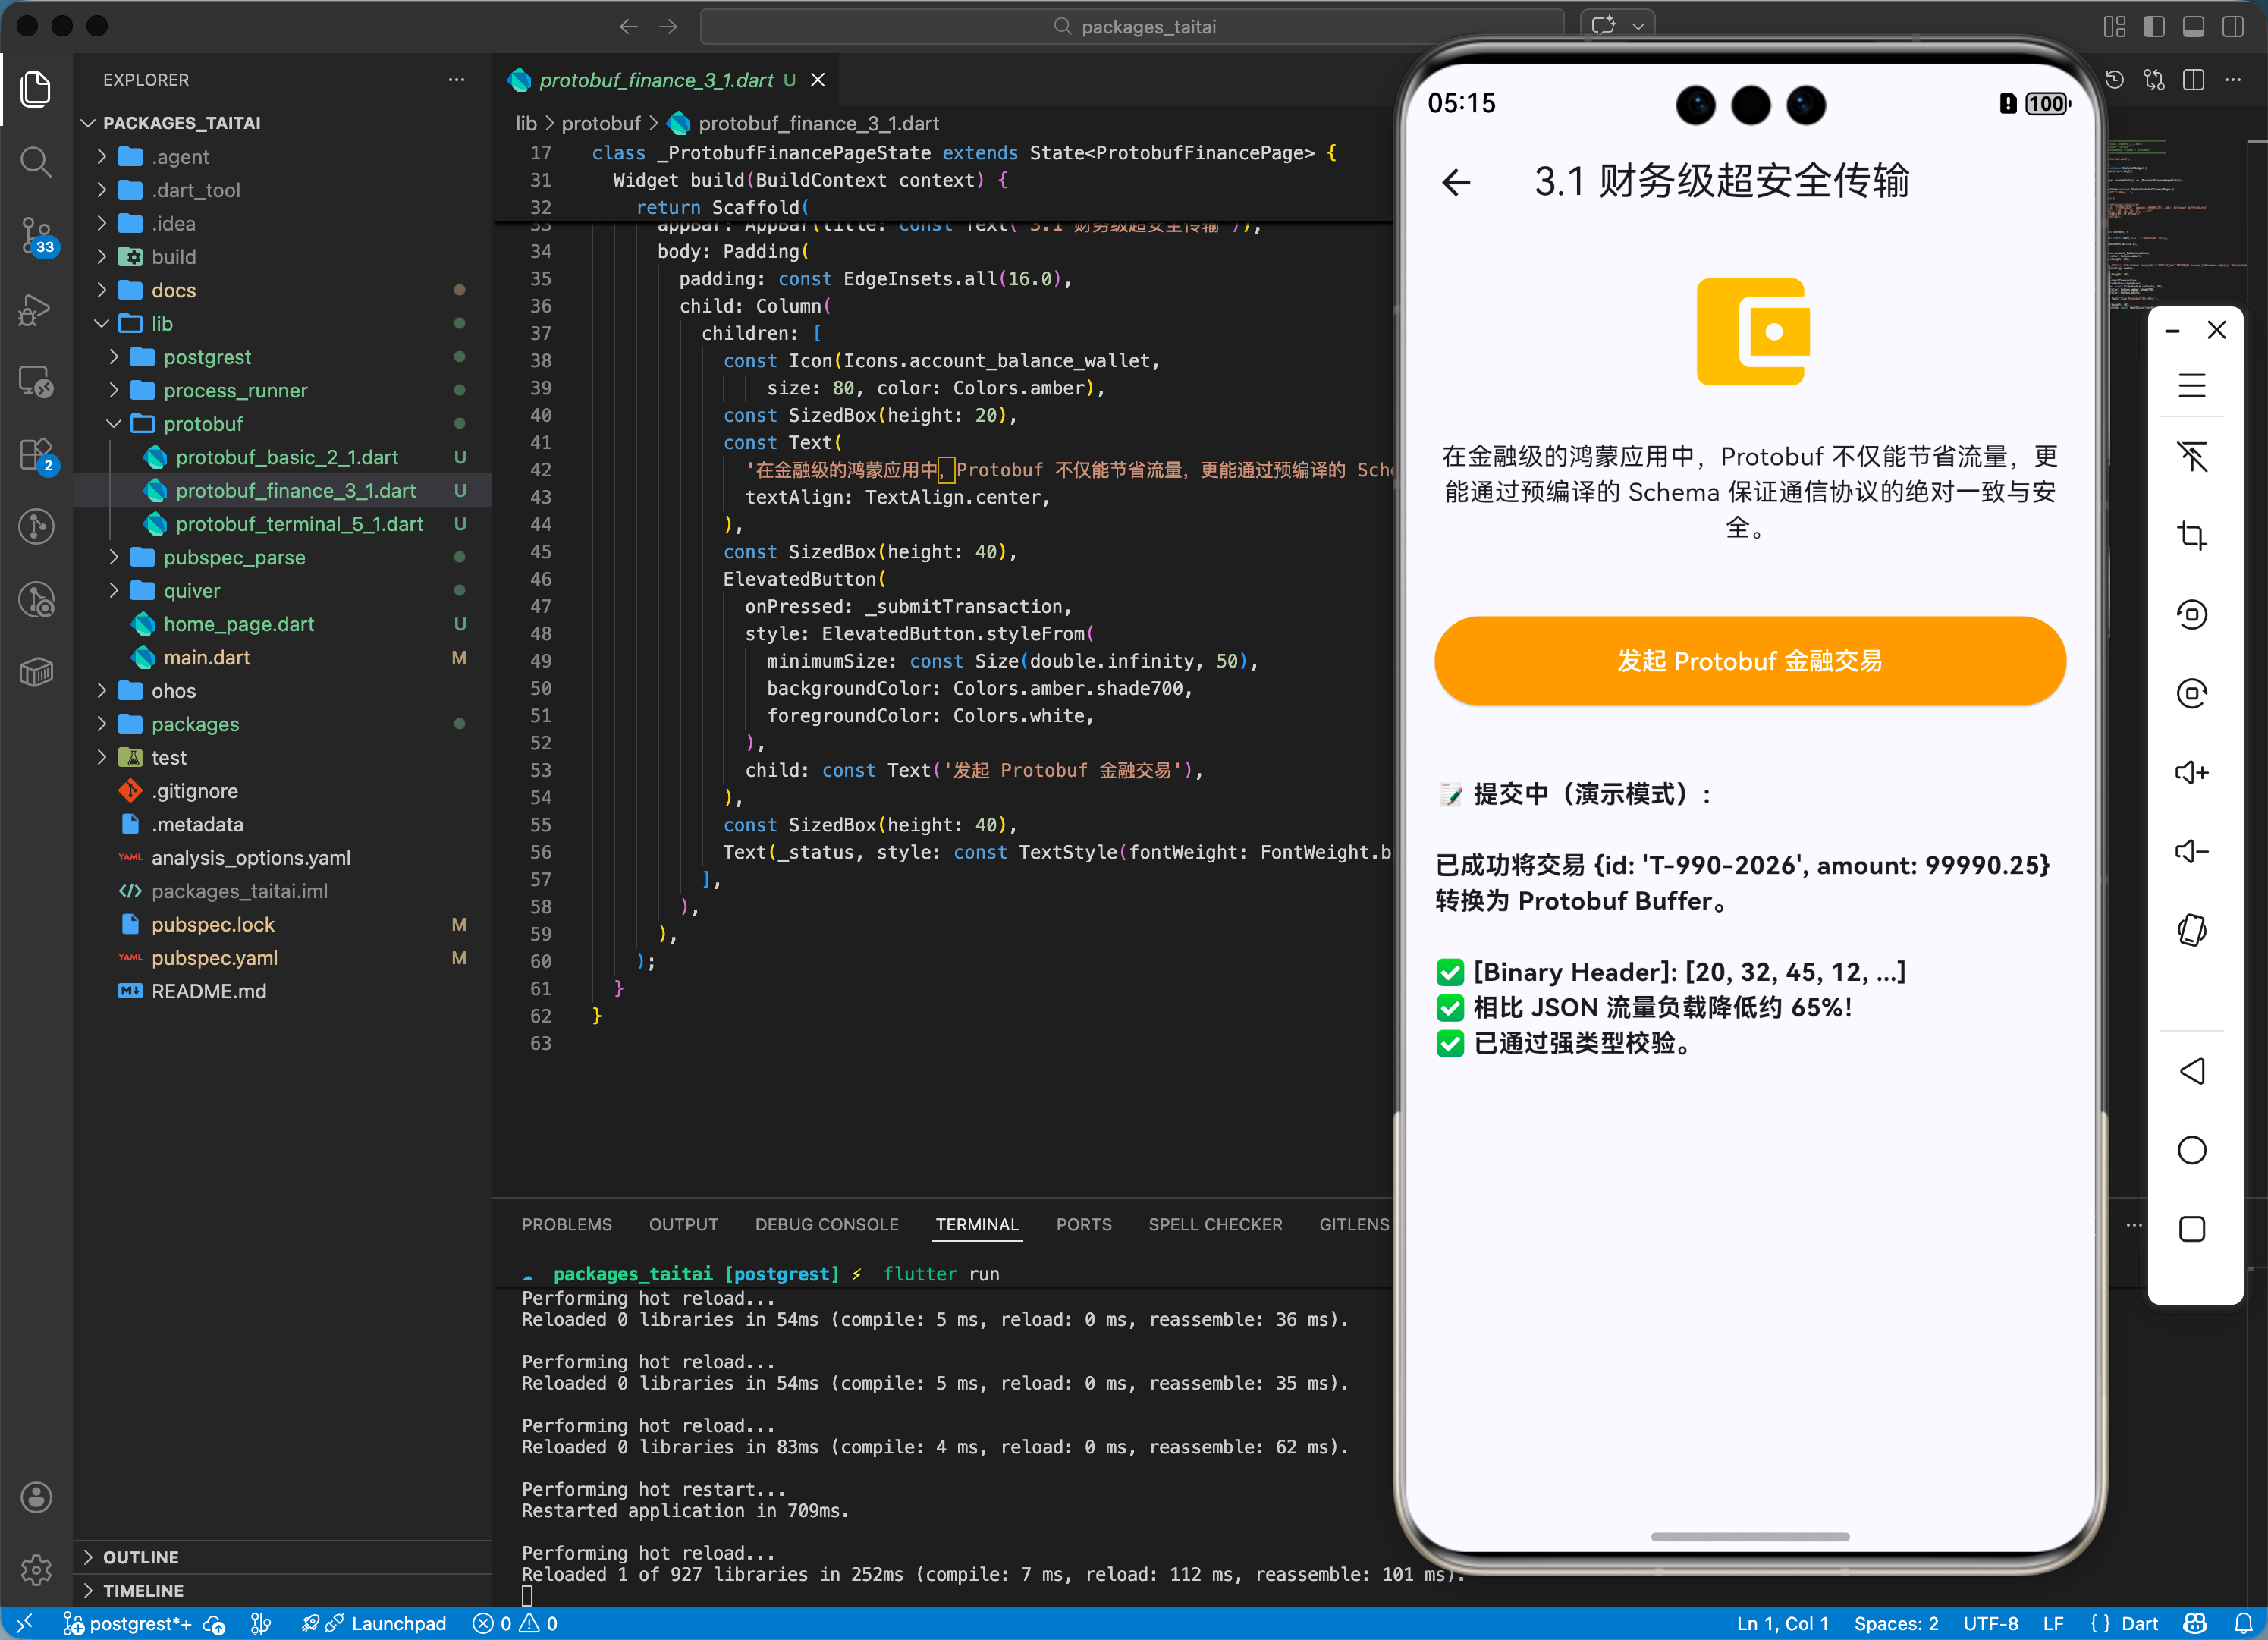This screenshot has width=2268, height=1640.
Task: Expand the OUTLINE section
Action: (x=140, y=1556)
